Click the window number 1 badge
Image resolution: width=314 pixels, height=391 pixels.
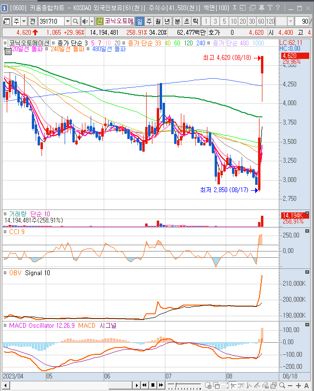tap(4, 8)
